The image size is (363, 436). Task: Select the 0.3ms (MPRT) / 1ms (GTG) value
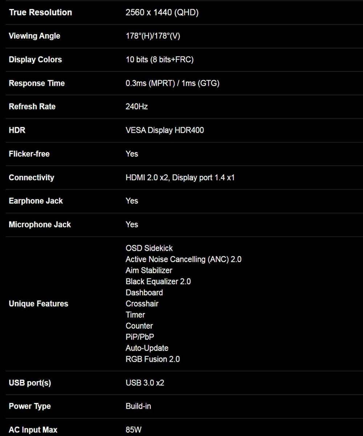click(172, 83)
